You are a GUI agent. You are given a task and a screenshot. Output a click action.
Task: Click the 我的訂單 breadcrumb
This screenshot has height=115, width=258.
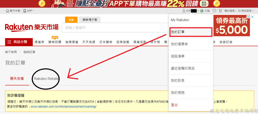coord(29,52)
